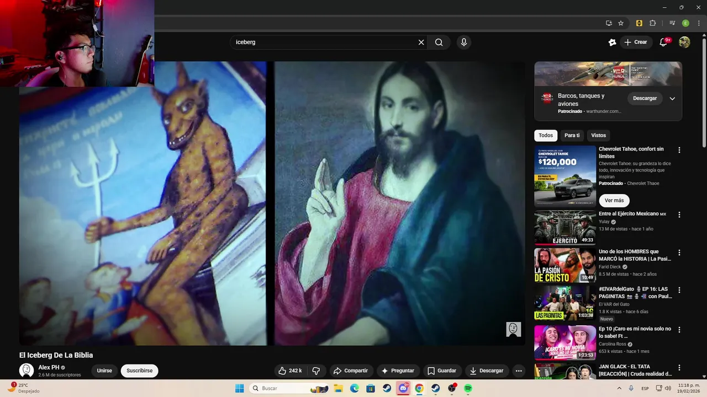Click the Descargar button in War Thunder ad
Image resolution: width=707 pixels, height=397 pixels.
pyautogui.click(x=645, y=98)
